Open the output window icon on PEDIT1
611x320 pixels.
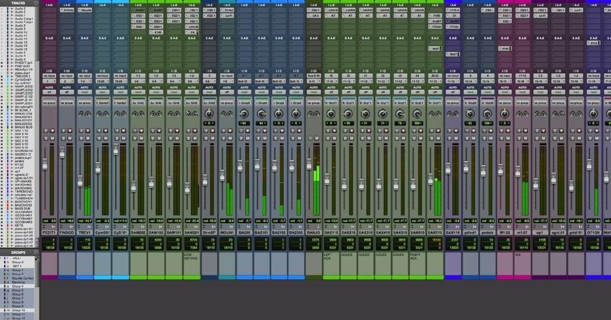pos(55,81)
